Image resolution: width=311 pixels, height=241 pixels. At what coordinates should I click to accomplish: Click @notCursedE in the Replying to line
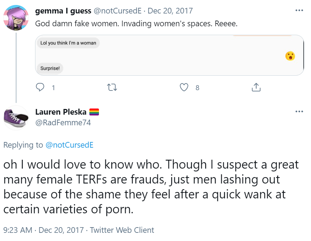point(70,145)
